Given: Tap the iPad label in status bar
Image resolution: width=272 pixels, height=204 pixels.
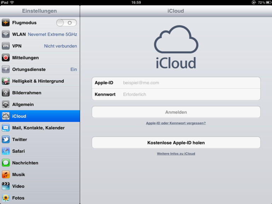Looking at the screenshot, I should 4,2.
